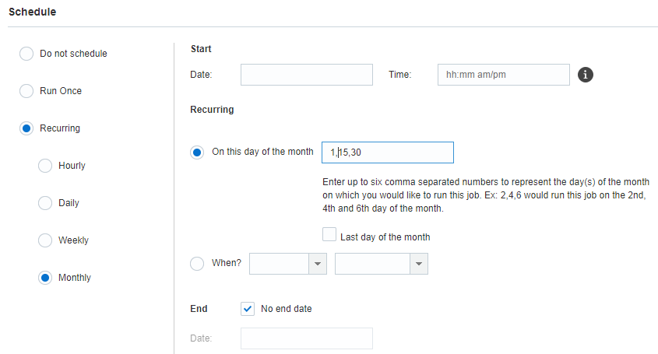The image size is (658, 354).
Task: Click the Start Date input field
Action: click(x=306, y=75)
